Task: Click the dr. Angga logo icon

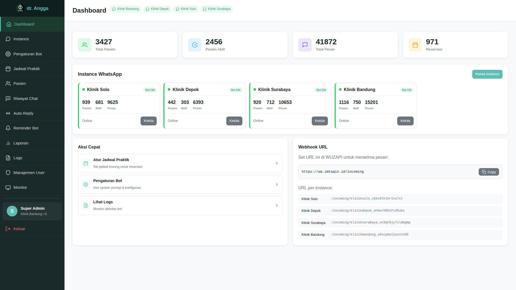Action: 20,8
